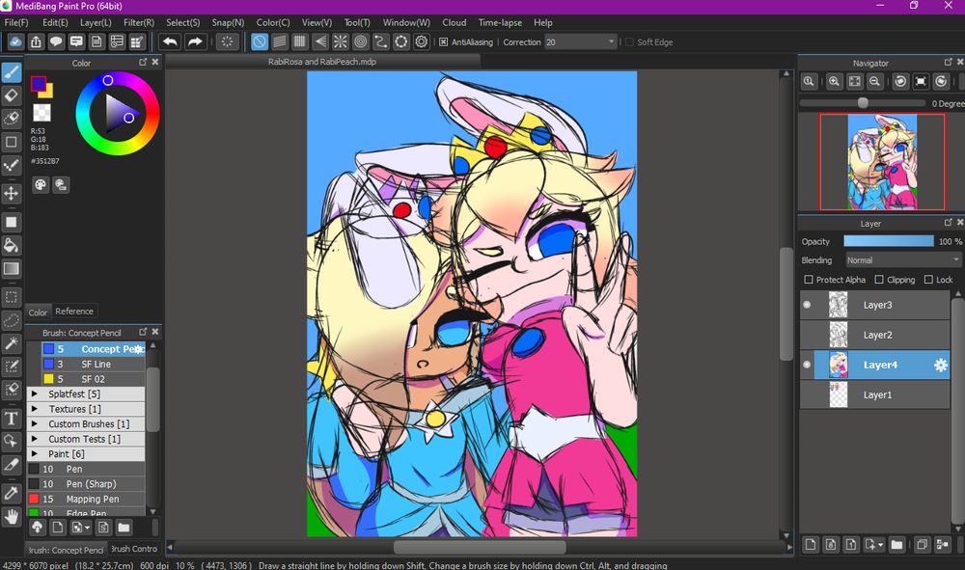Toggle visibility of Layer3
Image resolution: width=965 pixels, height=570 pixels.
(807, 305)
